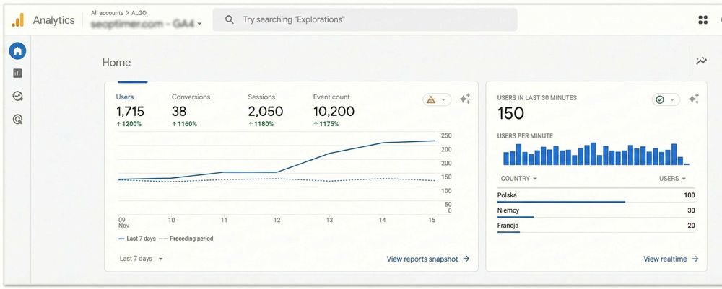This screenshot has width=722, height=289.
Task: Open the View reports snapshot link
Action: (428, 259)
